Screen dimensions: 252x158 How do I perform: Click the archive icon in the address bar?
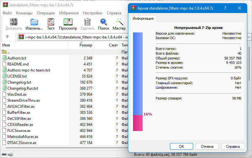pos(21,37)
